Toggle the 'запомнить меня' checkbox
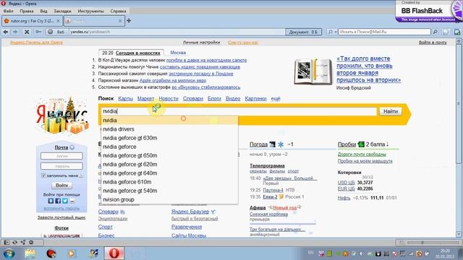 pos(43,175)
